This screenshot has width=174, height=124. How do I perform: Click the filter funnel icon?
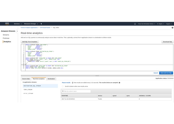point(63,91)
